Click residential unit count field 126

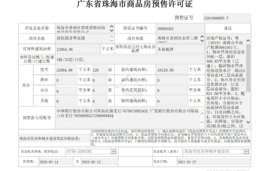click(100, 70)
